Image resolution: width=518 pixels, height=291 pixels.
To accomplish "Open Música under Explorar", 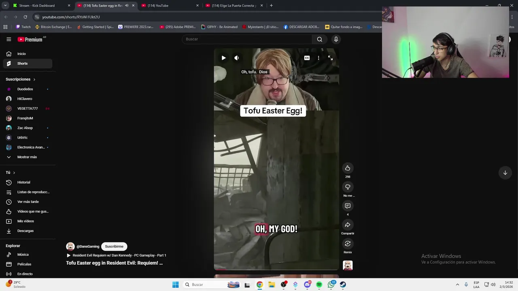I will click(28, 255).
